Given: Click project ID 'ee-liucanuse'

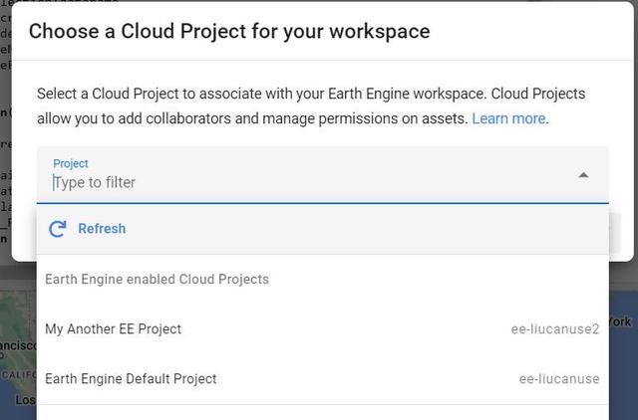Looking at the screenshot, I should (x=559, y=379).
